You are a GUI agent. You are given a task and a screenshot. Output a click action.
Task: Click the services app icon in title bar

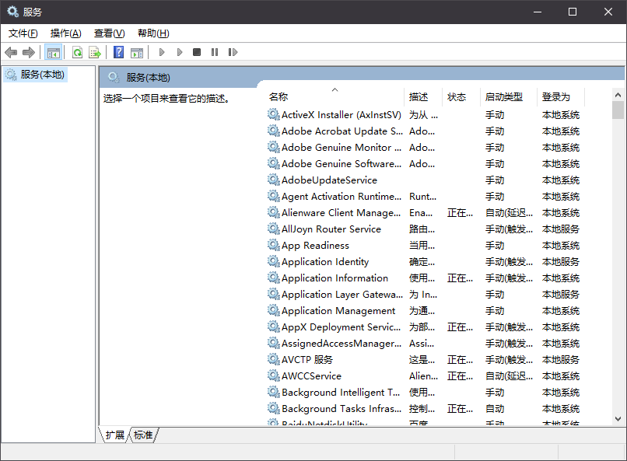click(12, 12)
